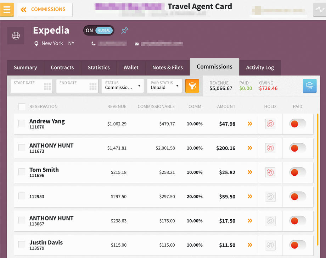Screen dimensions: 326x258
Task: Put reservation 113067 on hold
Action: (x=270, y=221)
